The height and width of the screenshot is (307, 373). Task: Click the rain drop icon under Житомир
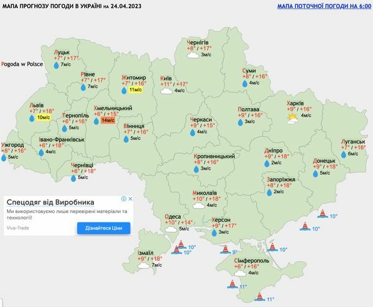124,90
